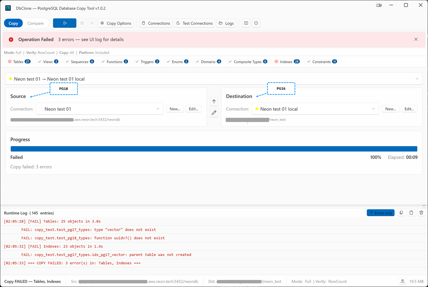Open the About info icon
The width and height of the screenshot is (428, 287).
tap(256, 23)
